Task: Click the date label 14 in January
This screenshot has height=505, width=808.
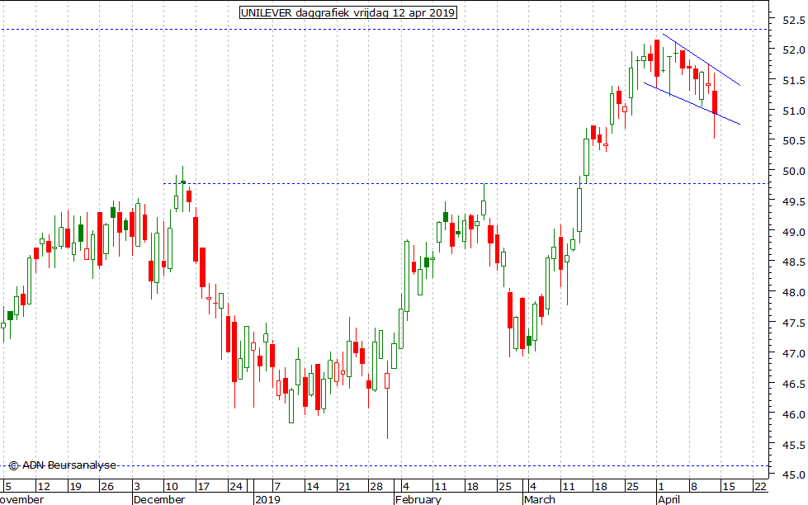Action: [x=312, y=487]
